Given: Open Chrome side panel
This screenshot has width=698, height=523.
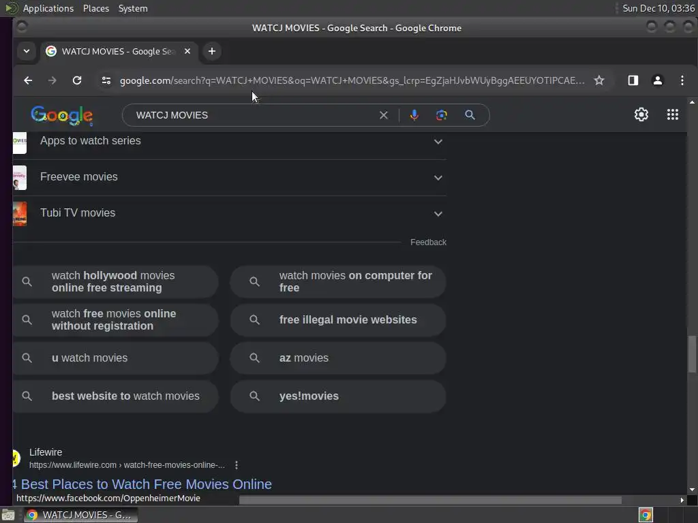Looking at the screenshot, I should [x=633, y=80].
